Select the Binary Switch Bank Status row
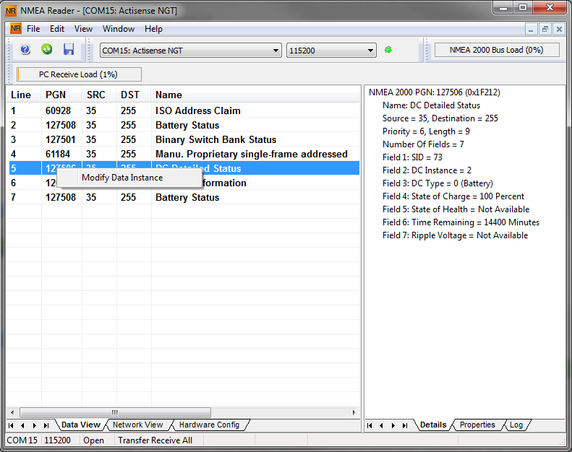Image resolution: width=572 pixels, height=452 pixels. pyautogui.click(x=215, y=139)
